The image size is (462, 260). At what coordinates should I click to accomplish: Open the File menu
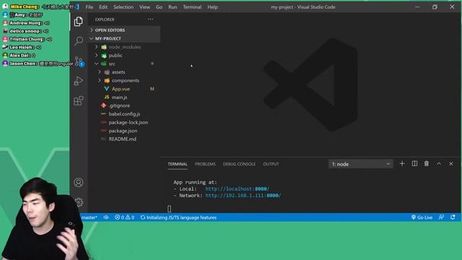90,7
